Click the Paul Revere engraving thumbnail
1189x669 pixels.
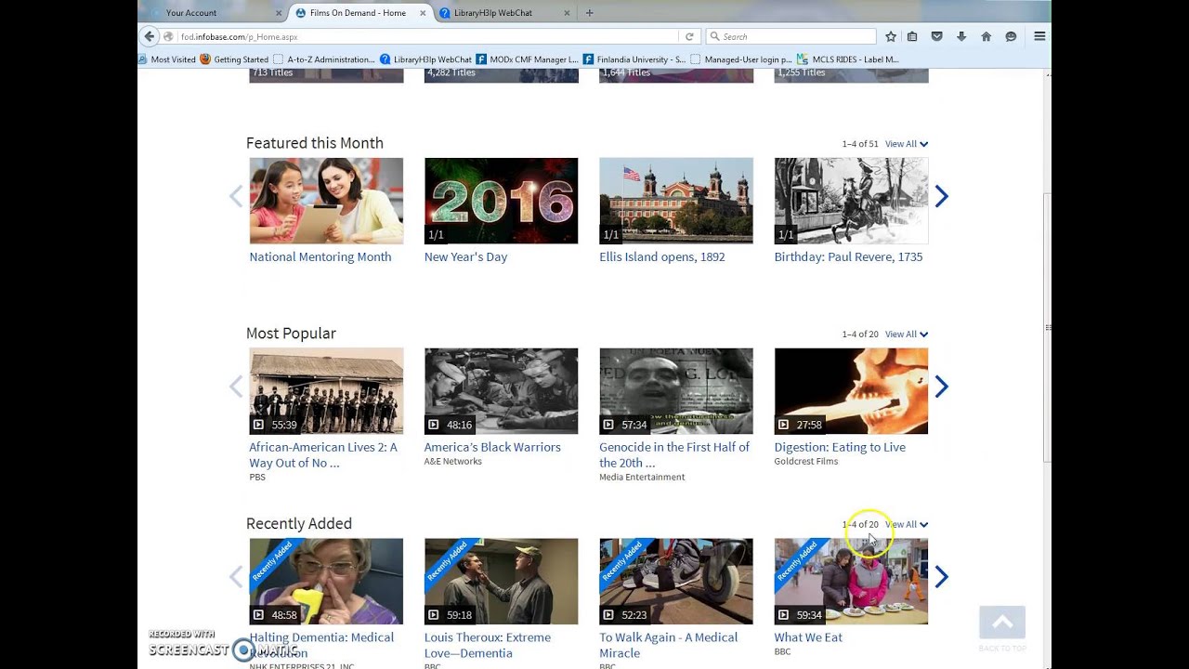coord(851,201)
